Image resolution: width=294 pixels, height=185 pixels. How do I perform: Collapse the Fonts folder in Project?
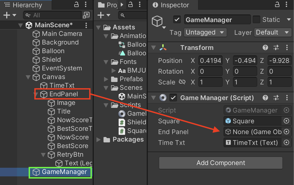(106, 62)
